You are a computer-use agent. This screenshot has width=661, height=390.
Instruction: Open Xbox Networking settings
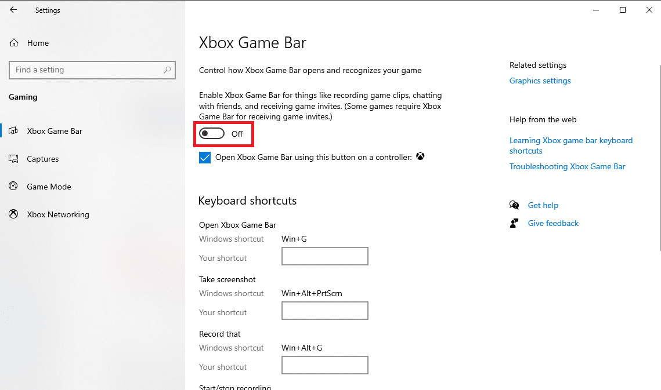[58, 214]
